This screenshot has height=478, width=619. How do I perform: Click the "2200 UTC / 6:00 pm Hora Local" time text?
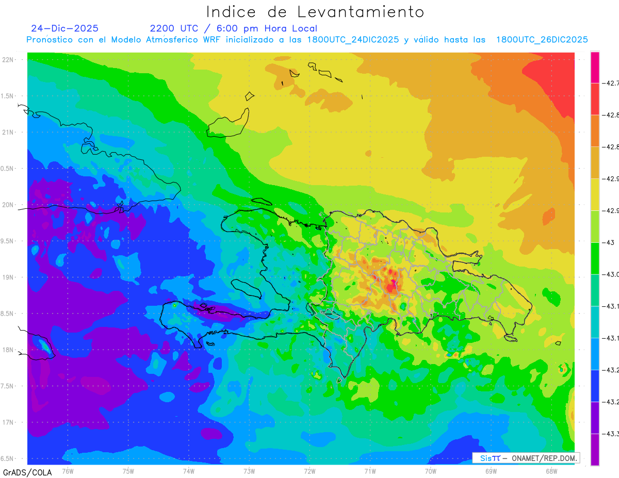point(234,29)
